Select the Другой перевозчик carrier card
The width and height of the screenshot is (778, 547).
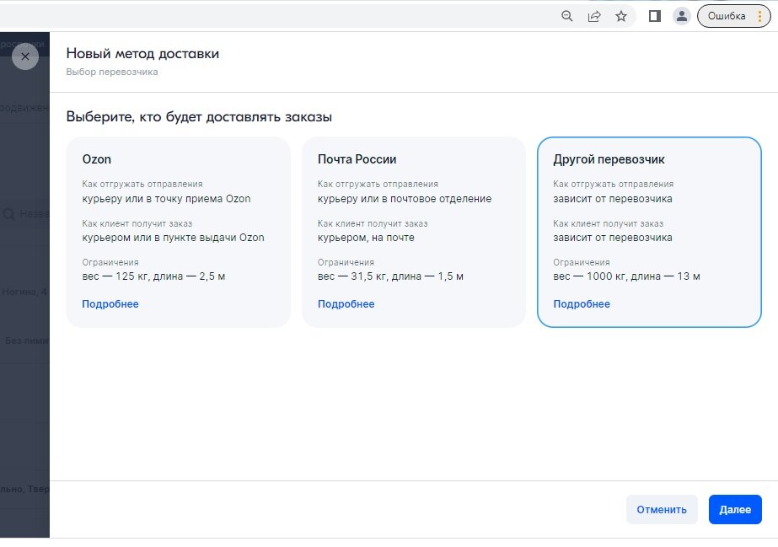[x=649, y=232]
